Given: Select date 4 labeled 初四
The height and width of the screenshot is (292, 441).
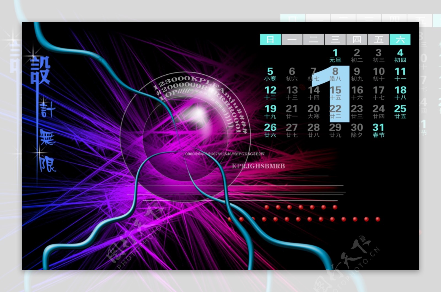Looking at the screenshot, I should click(400, 55).
